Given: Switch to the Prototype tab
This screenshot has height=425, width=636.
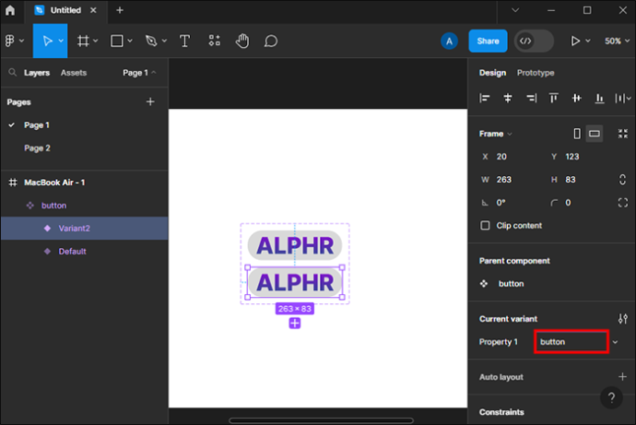Looking at the screenshot, I should coord(536,73).
